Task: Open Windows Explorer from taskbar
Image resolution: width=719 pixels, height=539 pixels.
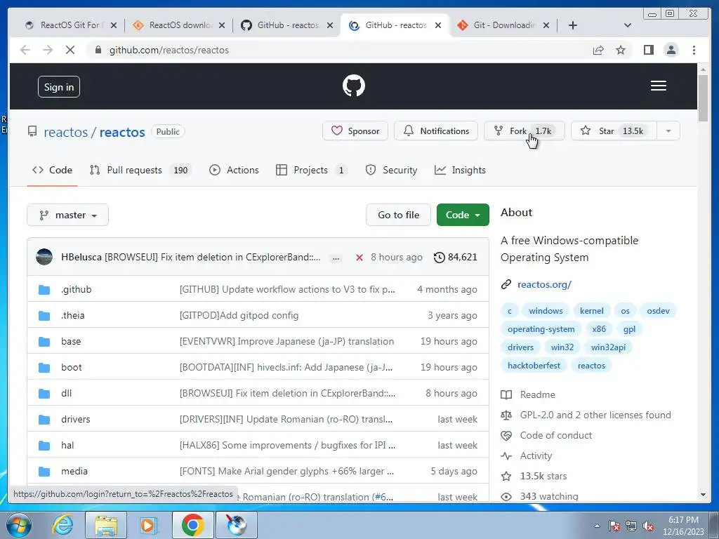Action: pos(106,525)
